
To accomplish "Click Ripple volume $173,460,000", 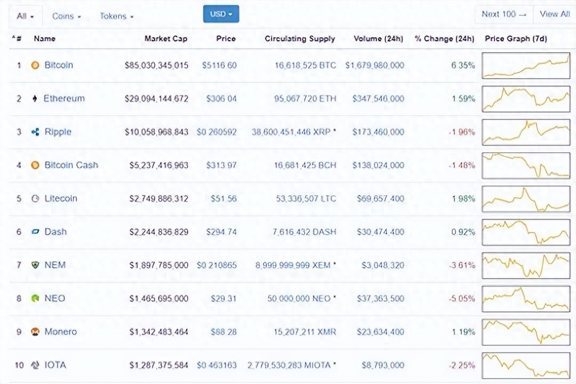I will 378,132.
